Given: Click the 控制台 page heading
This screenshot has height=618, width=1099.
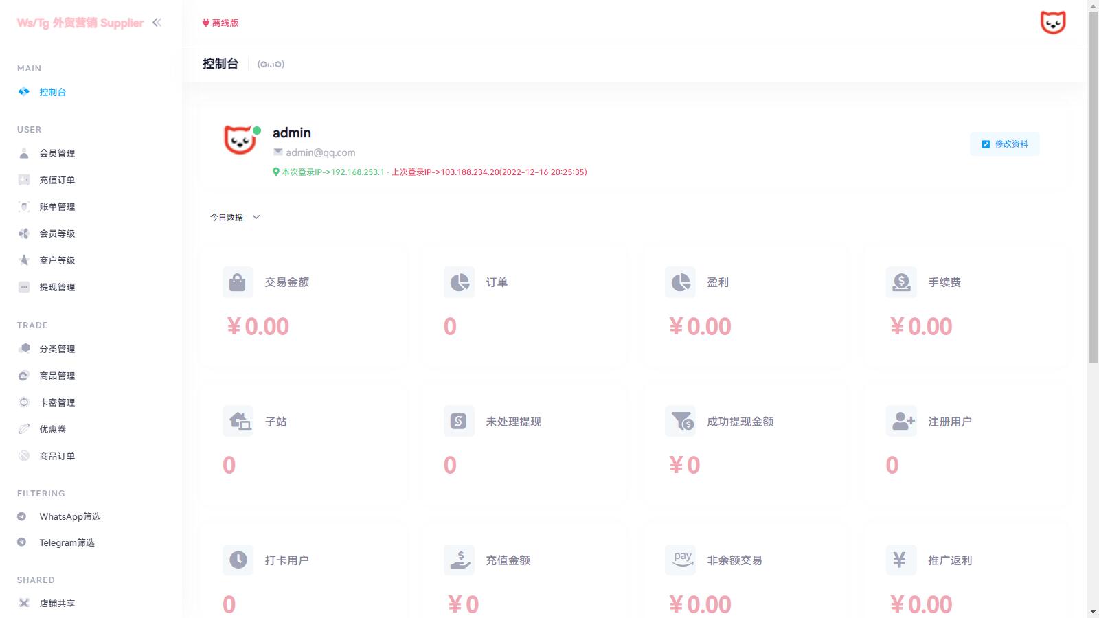Looking at the screenshot, I should 220,64.
